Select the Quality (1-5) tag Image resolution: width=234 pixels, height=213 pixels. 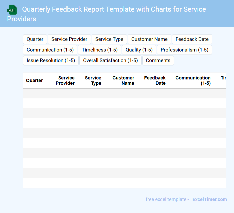139,50
